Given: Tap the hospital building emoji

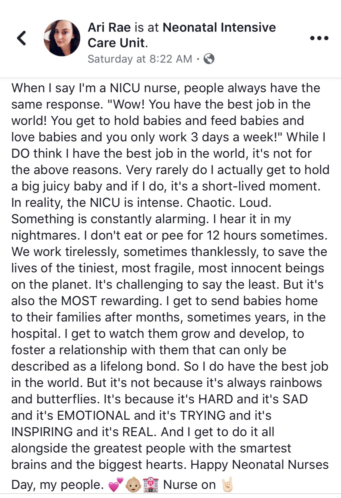Looking at the screenshot, I should point(151,484).
